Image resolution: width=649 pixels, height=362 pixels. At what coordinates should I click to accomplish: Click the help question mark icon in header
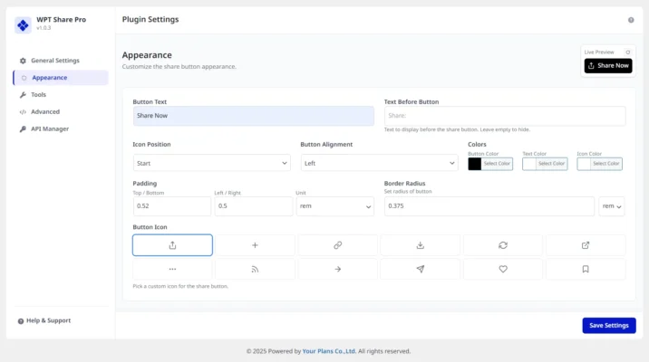[x=631, y=20]
